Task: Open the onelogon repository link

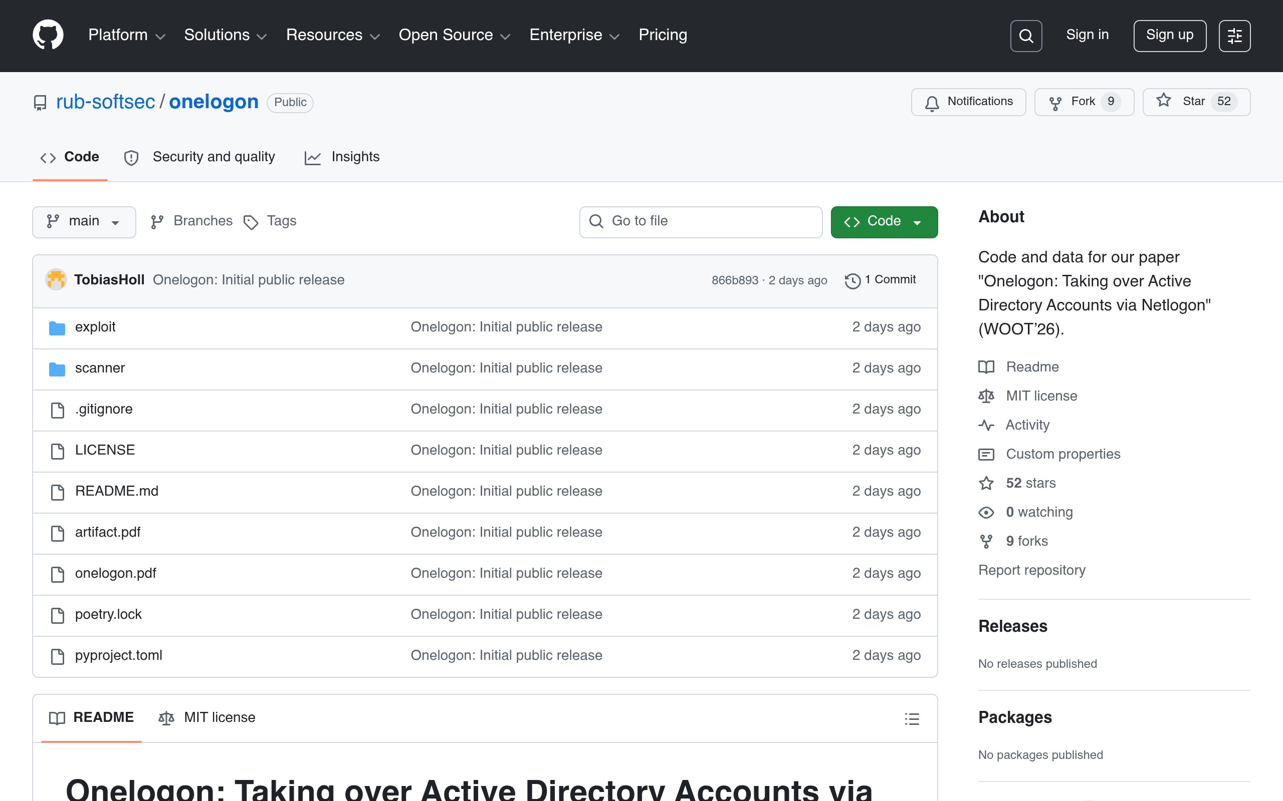Action: pyautogui.click(x=213, y=102)
